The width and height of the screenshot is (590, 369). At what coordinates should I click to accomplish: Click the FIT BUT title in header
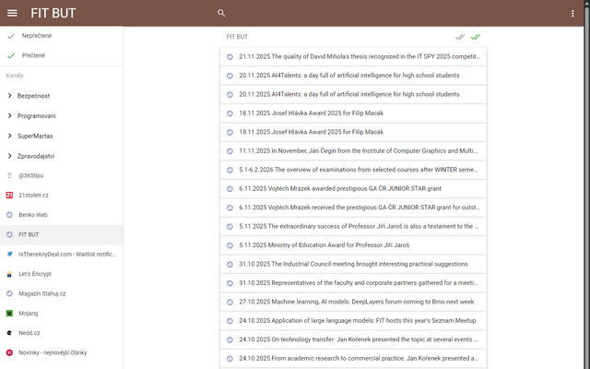pyautogui.click(x=53, y=13)
